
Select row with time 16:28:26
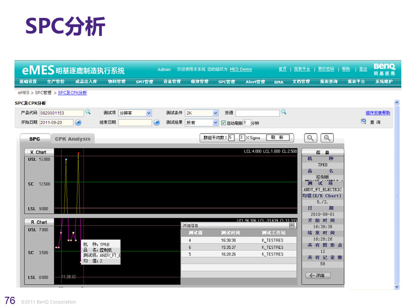pos(239,254)
